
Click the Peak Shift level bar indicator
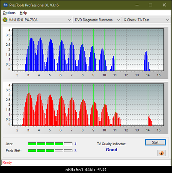coord(50,151)
